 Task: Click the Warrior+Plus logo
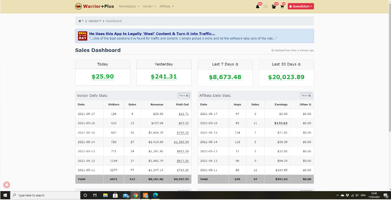coord(94,6)
